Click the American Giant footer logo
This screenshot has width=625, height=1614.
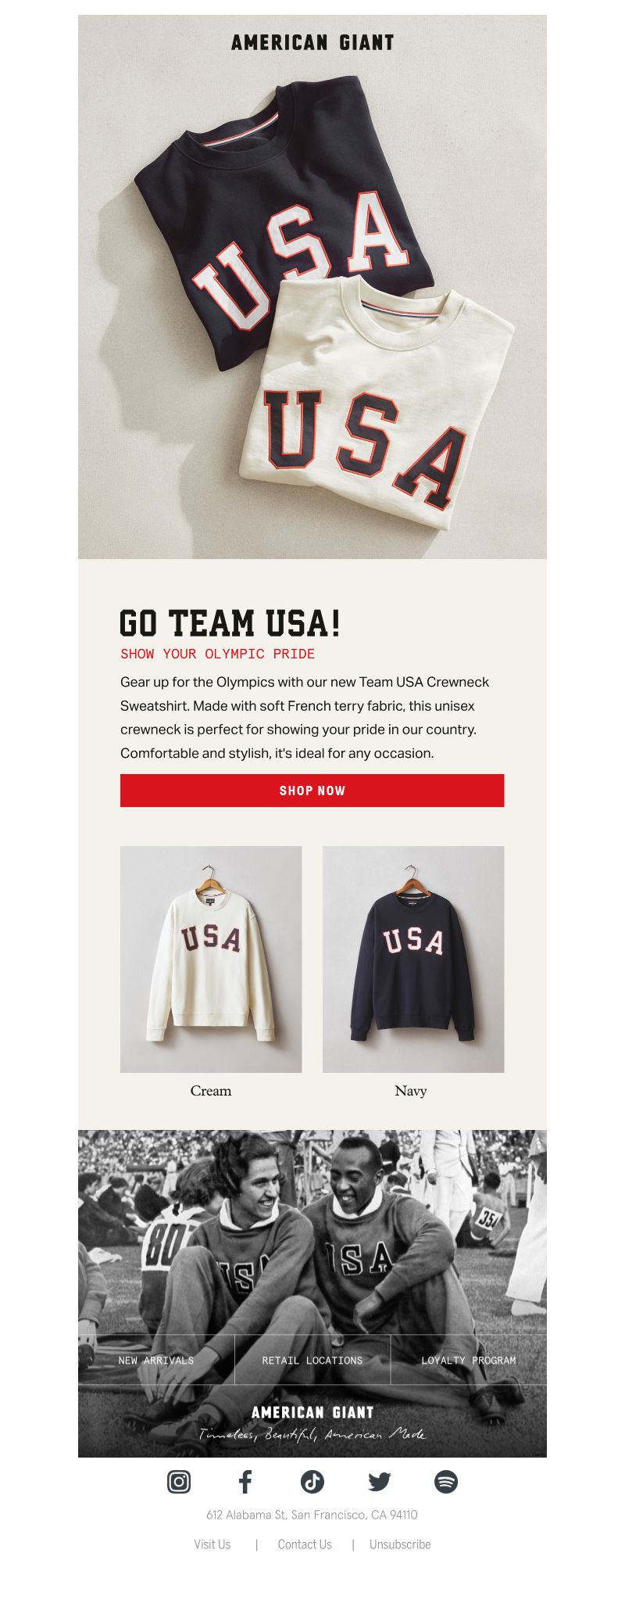point(312,1412)
